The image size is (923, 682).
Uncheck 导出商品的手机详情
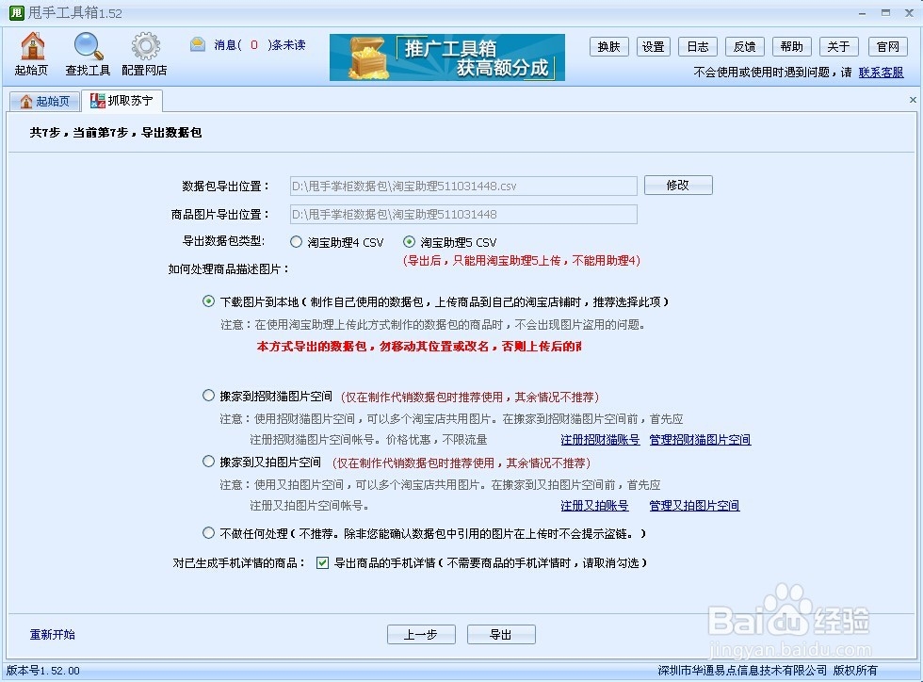[322, 562]
